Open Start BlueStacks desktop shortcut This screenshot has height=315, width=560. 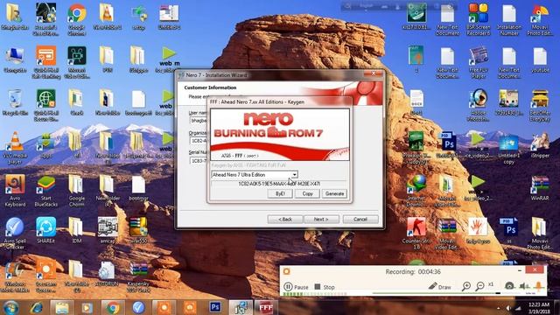[45, 191]
